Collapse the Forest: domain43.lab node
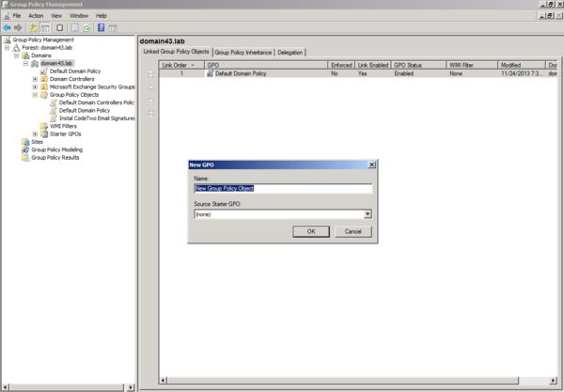564x392 pixels. (7, 47)
